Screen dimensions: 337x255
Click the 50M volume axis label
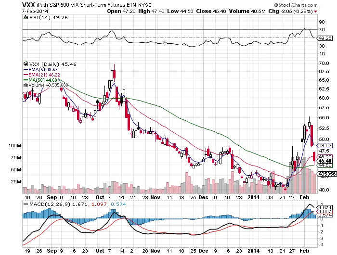click(16, 170)
